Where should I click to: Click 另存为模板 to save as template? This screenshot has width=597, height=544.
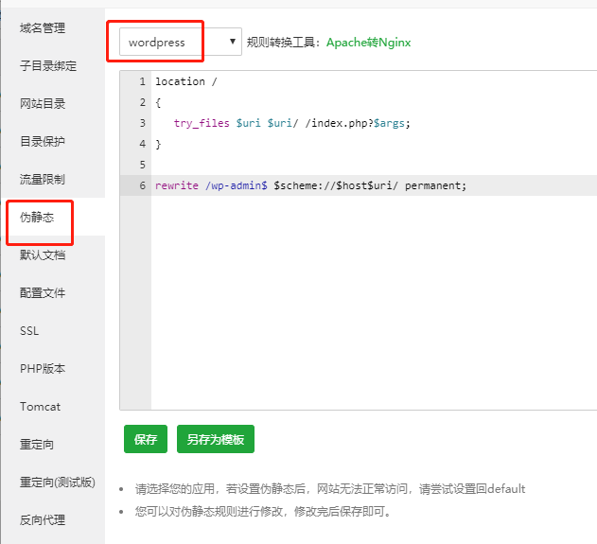(x=216, y=439)
